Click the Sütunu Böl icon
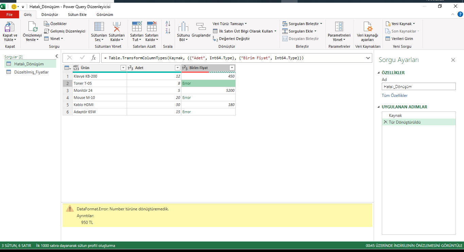 click(183, 27)
